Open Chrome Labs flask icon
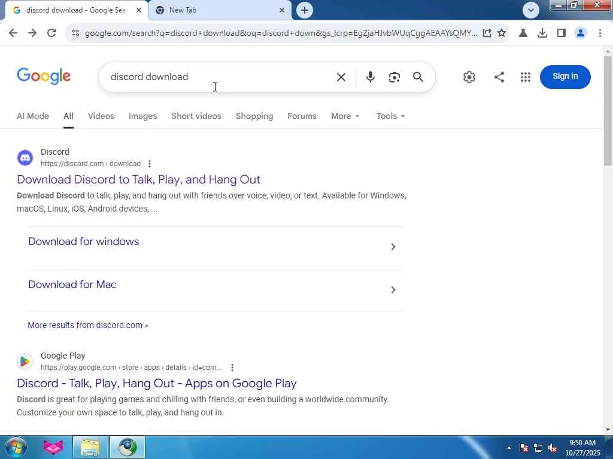 (523, 33)
